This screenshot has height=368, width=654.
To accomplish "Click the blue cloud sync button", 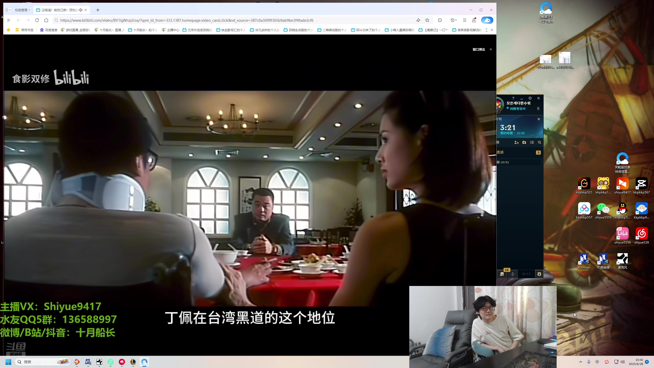I will pyautogui.click(x=487, y=20).
